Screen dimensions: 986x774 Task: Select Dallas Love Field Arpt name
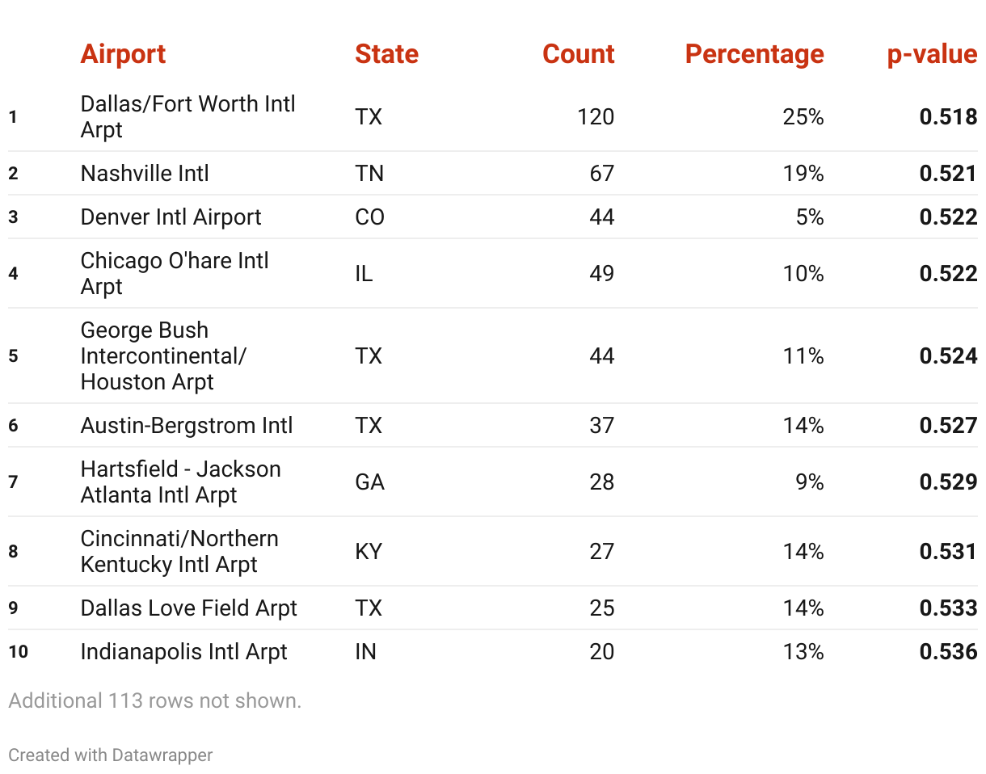click(x=189, y=608)
